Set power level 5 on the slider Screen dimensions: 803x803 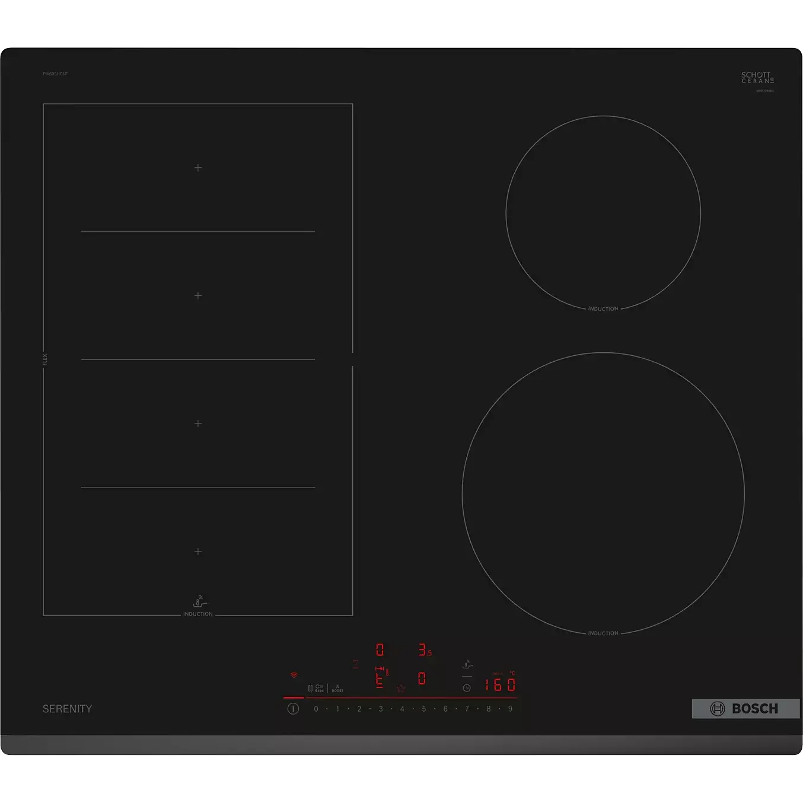point(424,709)
